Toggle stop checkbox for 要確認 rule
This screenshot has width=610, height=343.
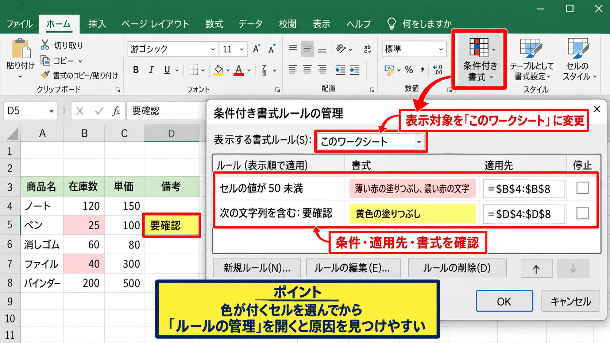(x=582, y=213)
